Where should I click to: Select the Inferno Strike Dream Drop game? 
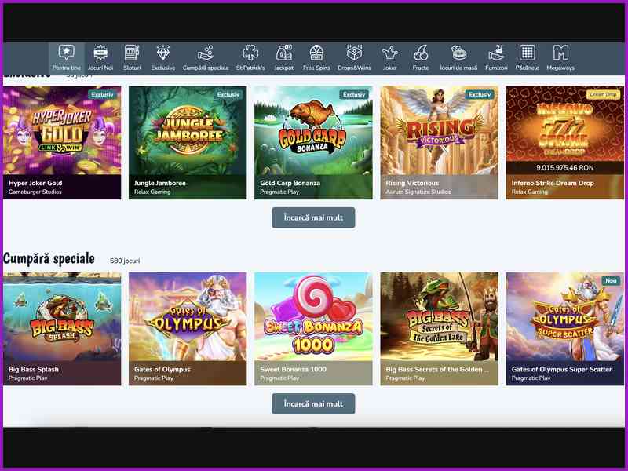565,137
